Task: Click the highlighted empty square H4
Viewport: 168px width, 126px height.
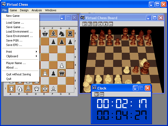Action: (70, 65)
